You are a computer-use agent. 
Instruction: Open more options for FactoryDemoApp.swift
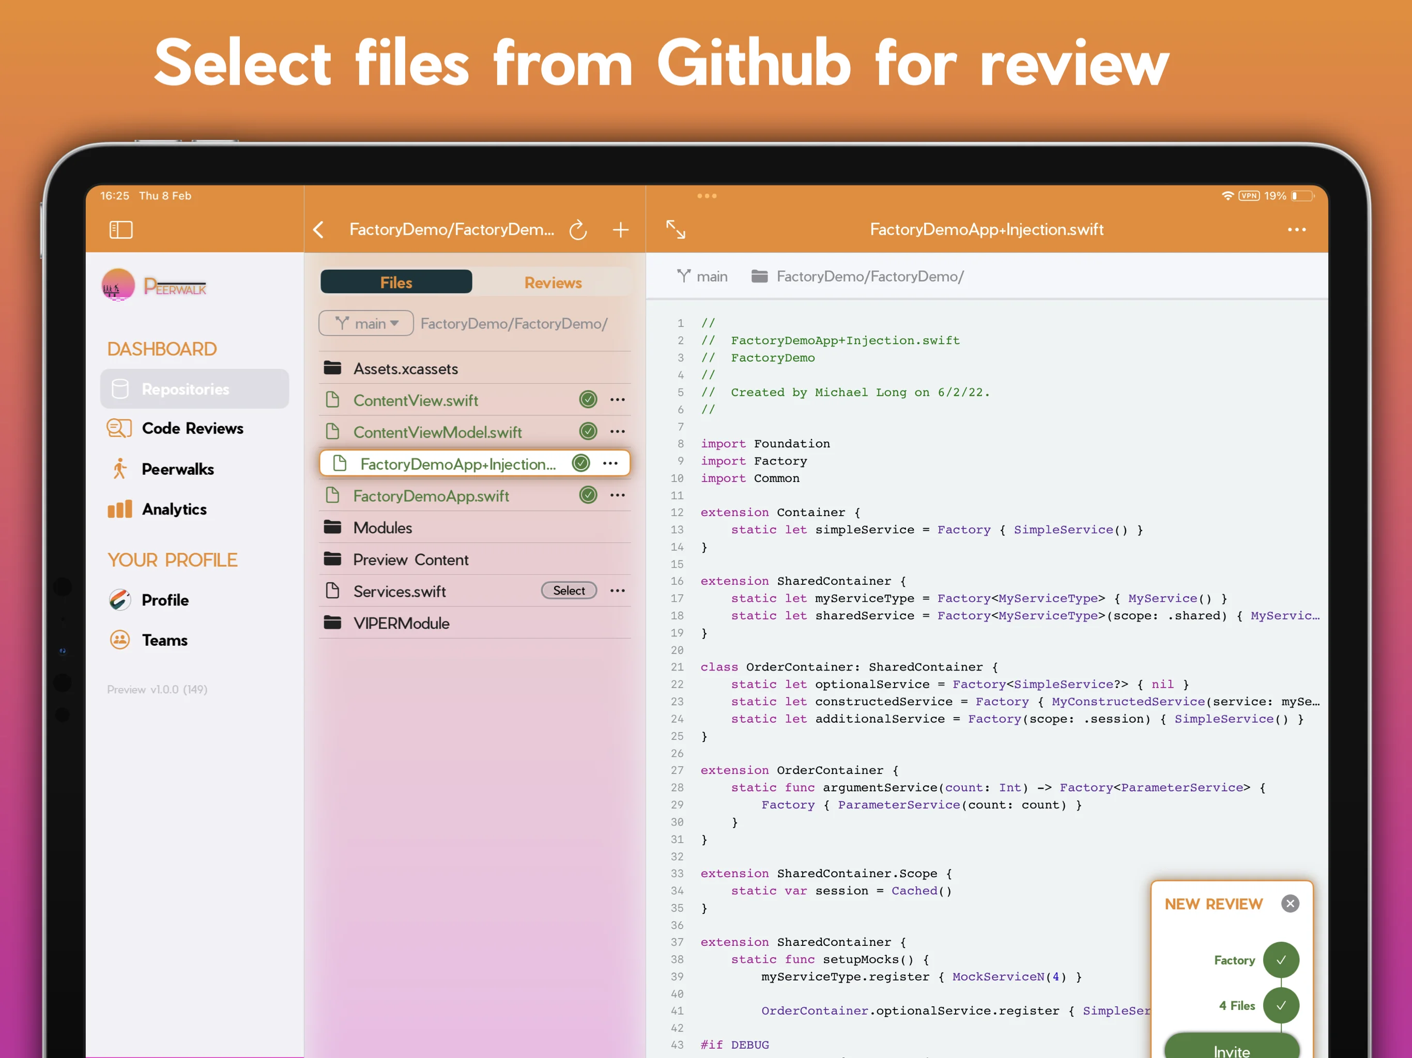tap(617, 495)
